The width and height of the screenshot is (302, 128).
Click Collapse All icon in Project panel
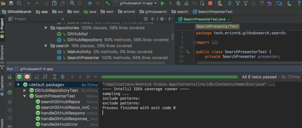click(x=152, y=19)
